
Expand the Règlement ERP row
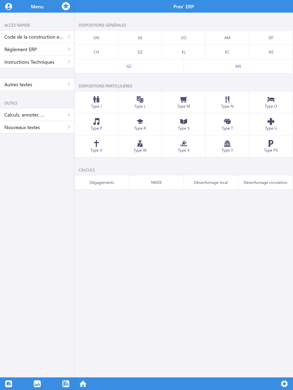[x=37, y=49]
